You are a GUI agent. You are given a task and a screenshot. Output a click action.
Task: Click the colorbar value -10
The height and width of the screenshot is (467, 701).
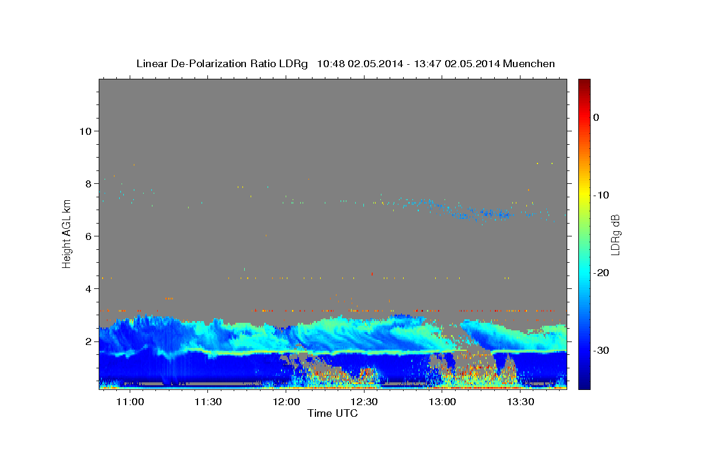pos(601,195)
